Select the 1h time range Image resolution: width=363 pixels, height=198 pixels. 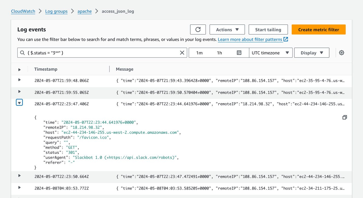219,53
